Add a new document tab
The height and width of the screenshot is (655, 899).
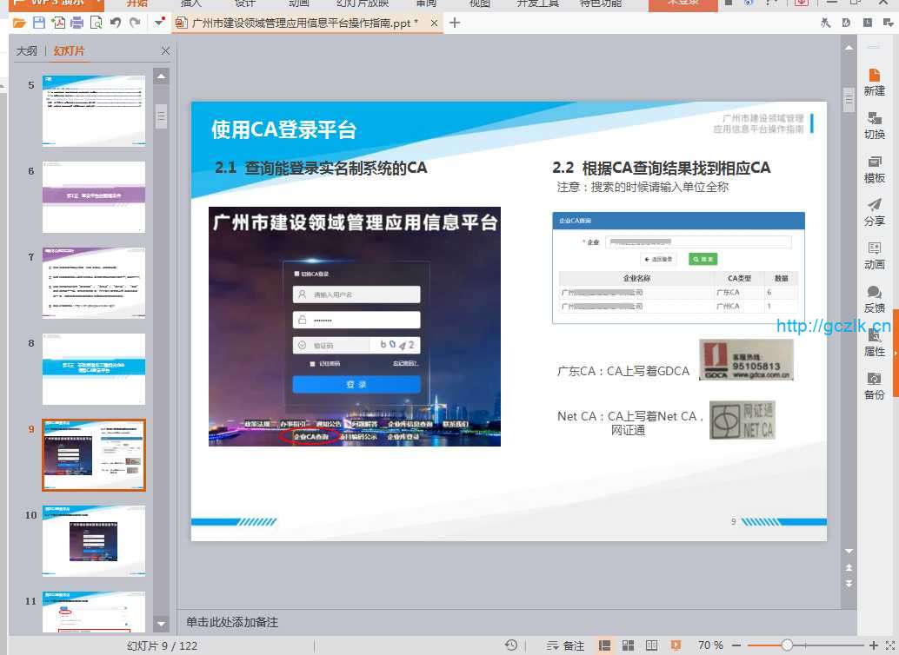point(454,23)
